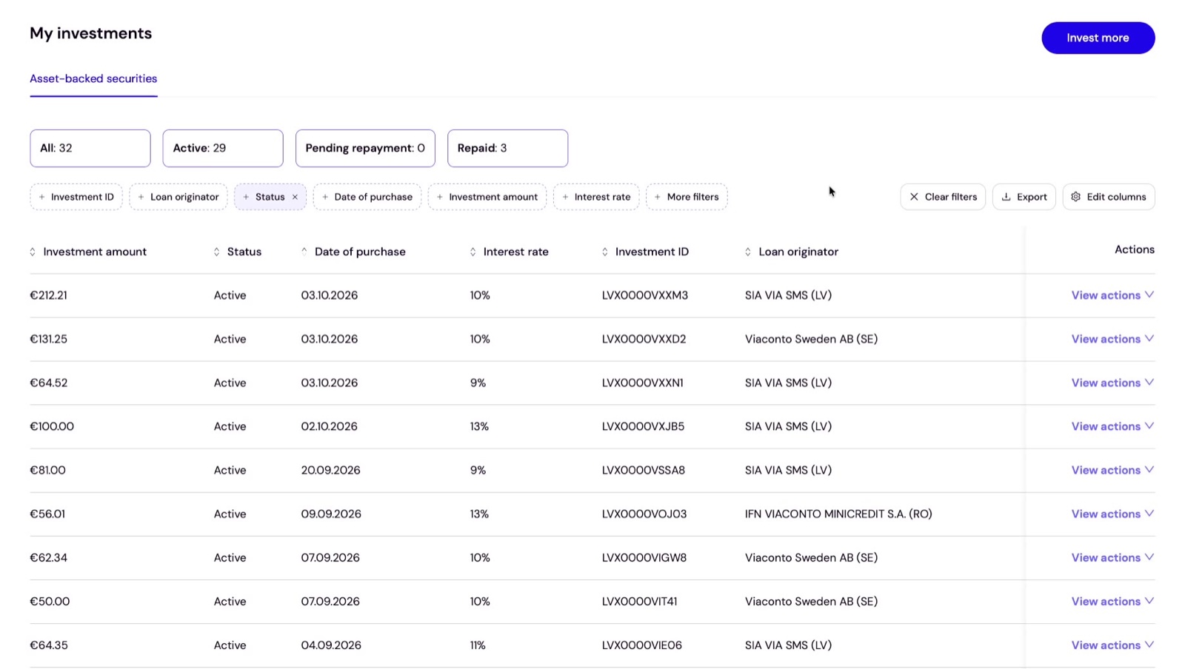1185x669 pixels.
Task: Toggle Date of purchase sort arrow
Action: coord(304,252)
